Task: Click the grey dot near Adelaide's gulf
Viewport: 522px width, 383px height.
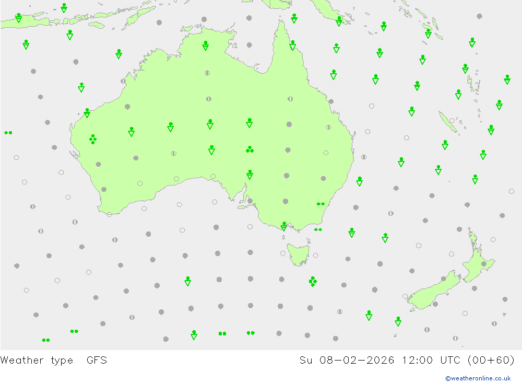Action: pyautogui.click(x=250, y=201)
